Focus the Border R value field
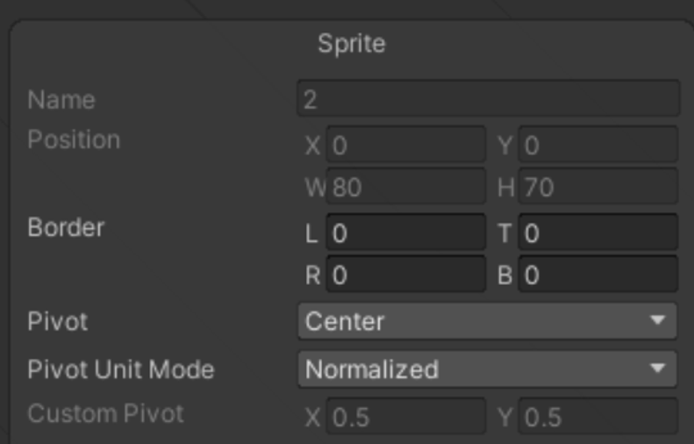Viewport: 694px width, 444px height. tap(406, 274)
